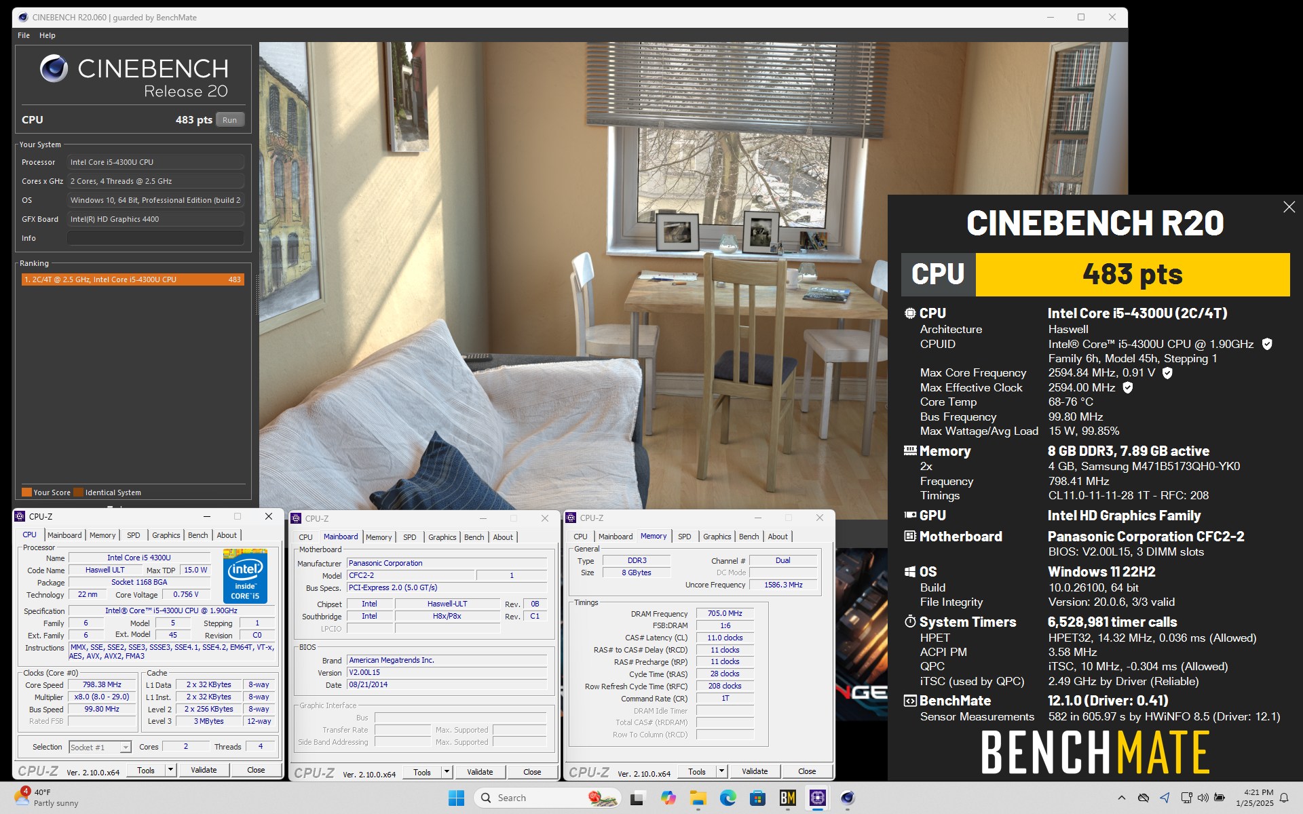
Task: Switch to Mainboard tab in first CPU-Z window
Action: click(x=64, y=535)
